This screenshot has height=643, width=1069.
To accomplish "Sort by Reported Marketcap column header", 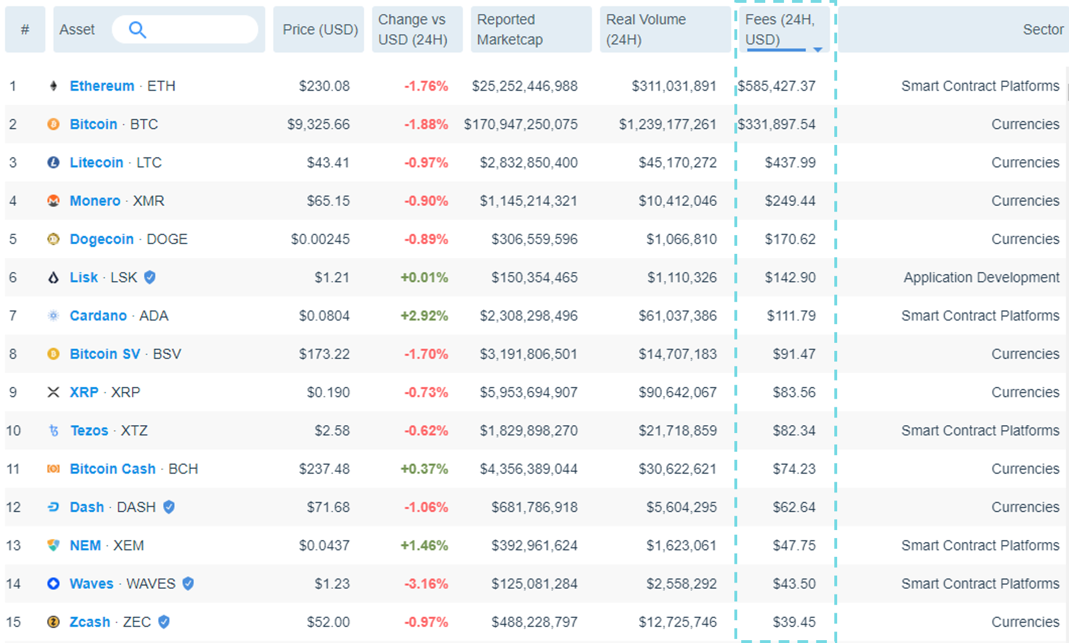I will pyautogui.click(x=531, y=30).
